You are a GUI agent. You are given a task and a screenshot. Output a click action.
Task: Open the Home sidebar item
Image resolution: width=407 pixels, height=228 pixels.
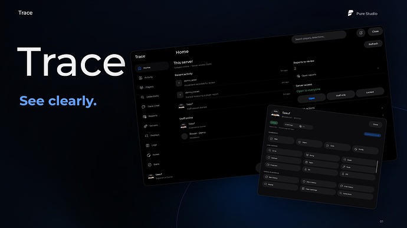click(152, 67)
